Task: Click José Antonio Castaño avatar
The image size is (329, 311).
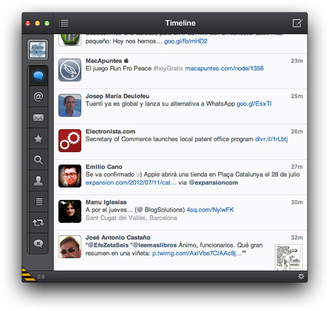Action: 70,247
